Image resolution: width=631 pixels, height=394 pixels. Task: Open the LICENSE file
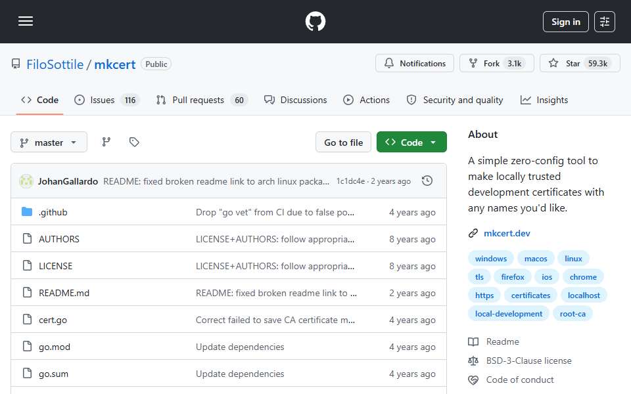(x=55, y=266)
